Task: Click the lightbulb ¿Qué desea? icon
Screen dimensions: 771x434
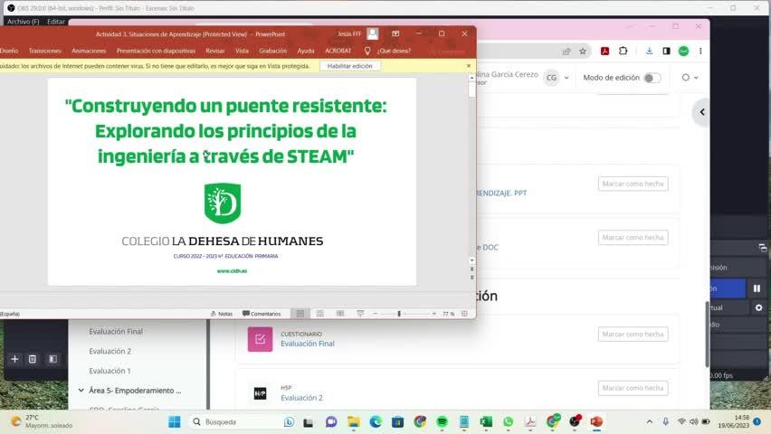Action: click(x=367, y=51)
